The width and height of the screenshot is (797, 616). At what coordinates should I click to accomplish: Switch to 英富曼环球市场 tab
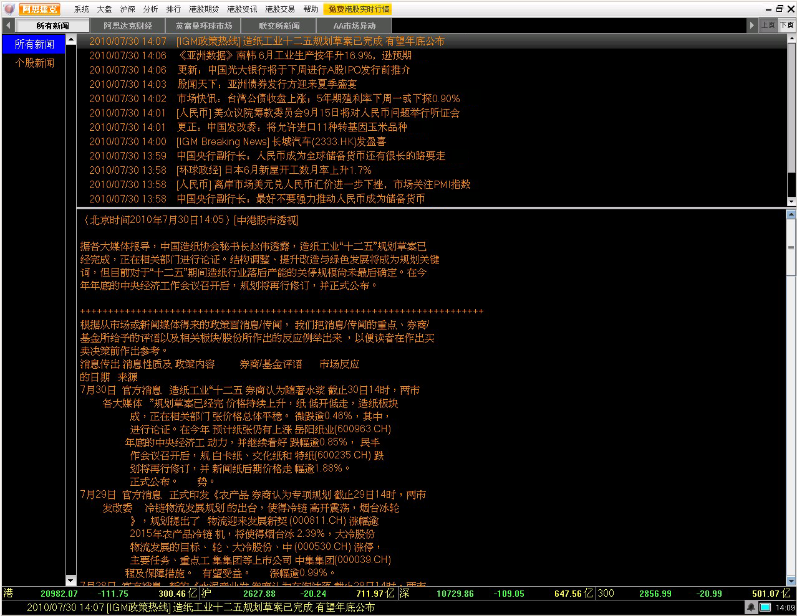click(203, 26)
